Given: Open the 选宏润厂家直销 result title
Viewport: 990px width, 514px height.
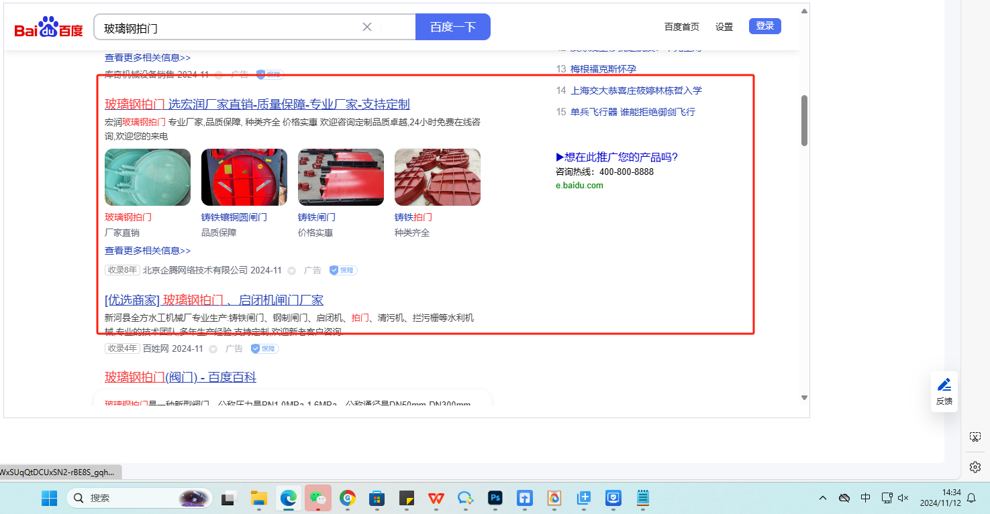Looking at the screenshot, I should 257,105.
